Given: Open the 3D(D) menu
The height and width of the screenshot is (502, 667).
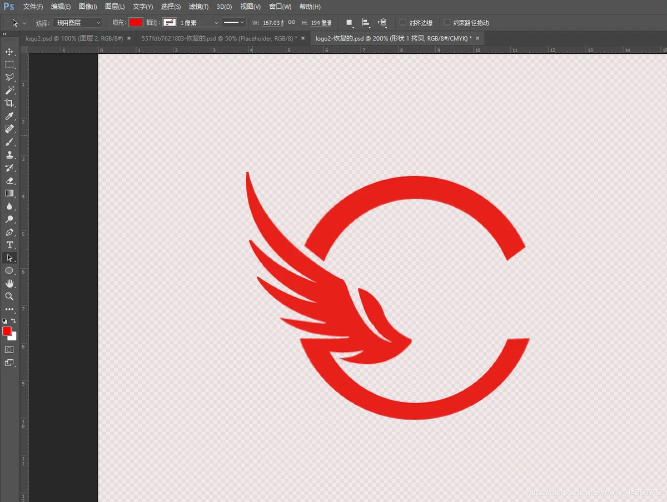Looking at the screenshot, I should click(224, 7).
